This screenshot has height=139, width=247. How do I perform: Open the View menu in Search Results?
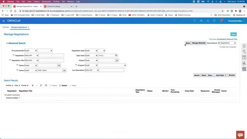point(17,85)
